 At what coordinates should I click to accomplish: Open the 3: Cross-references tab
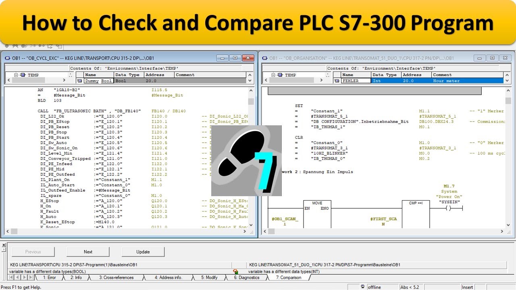point(117,278)
